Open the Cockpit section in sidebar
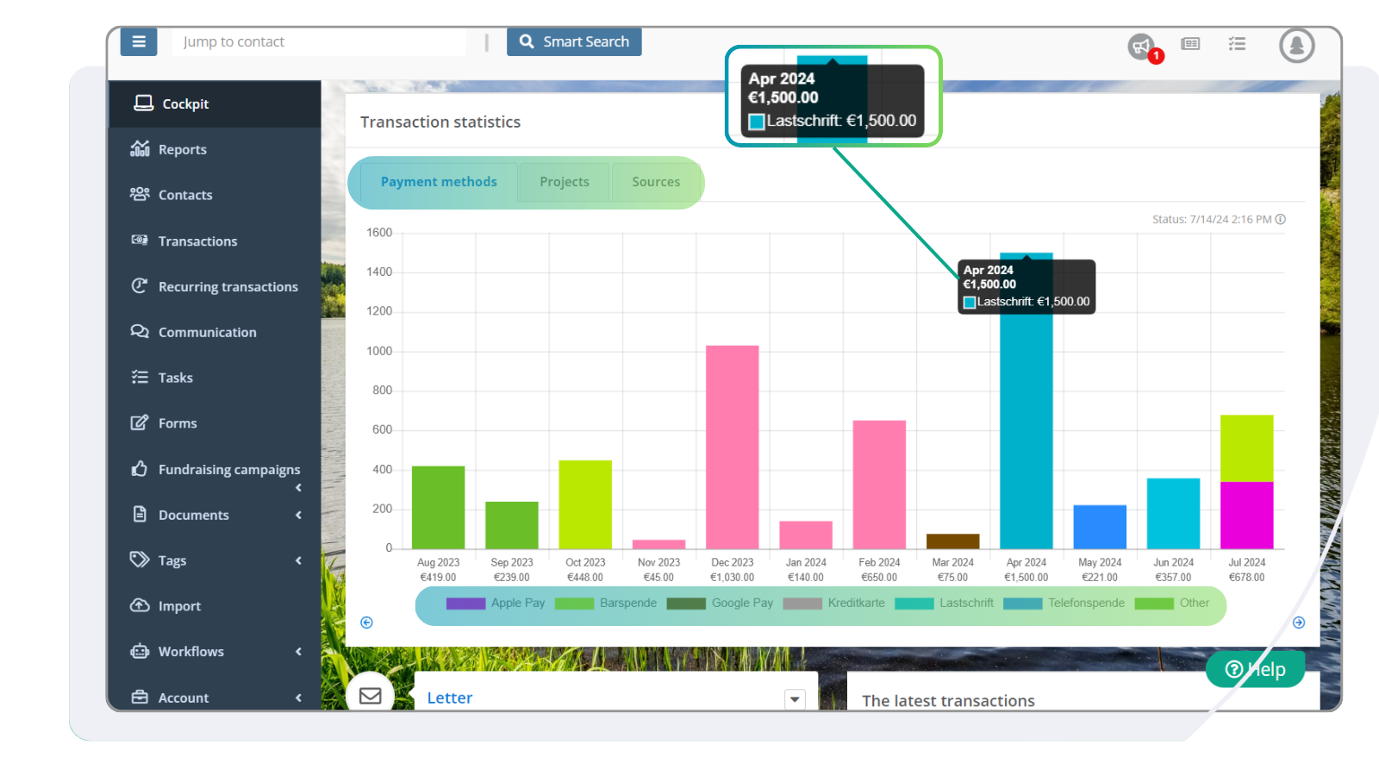This screenshot has width=1379, height=776. pyautogui.click(x=185, y=103)
